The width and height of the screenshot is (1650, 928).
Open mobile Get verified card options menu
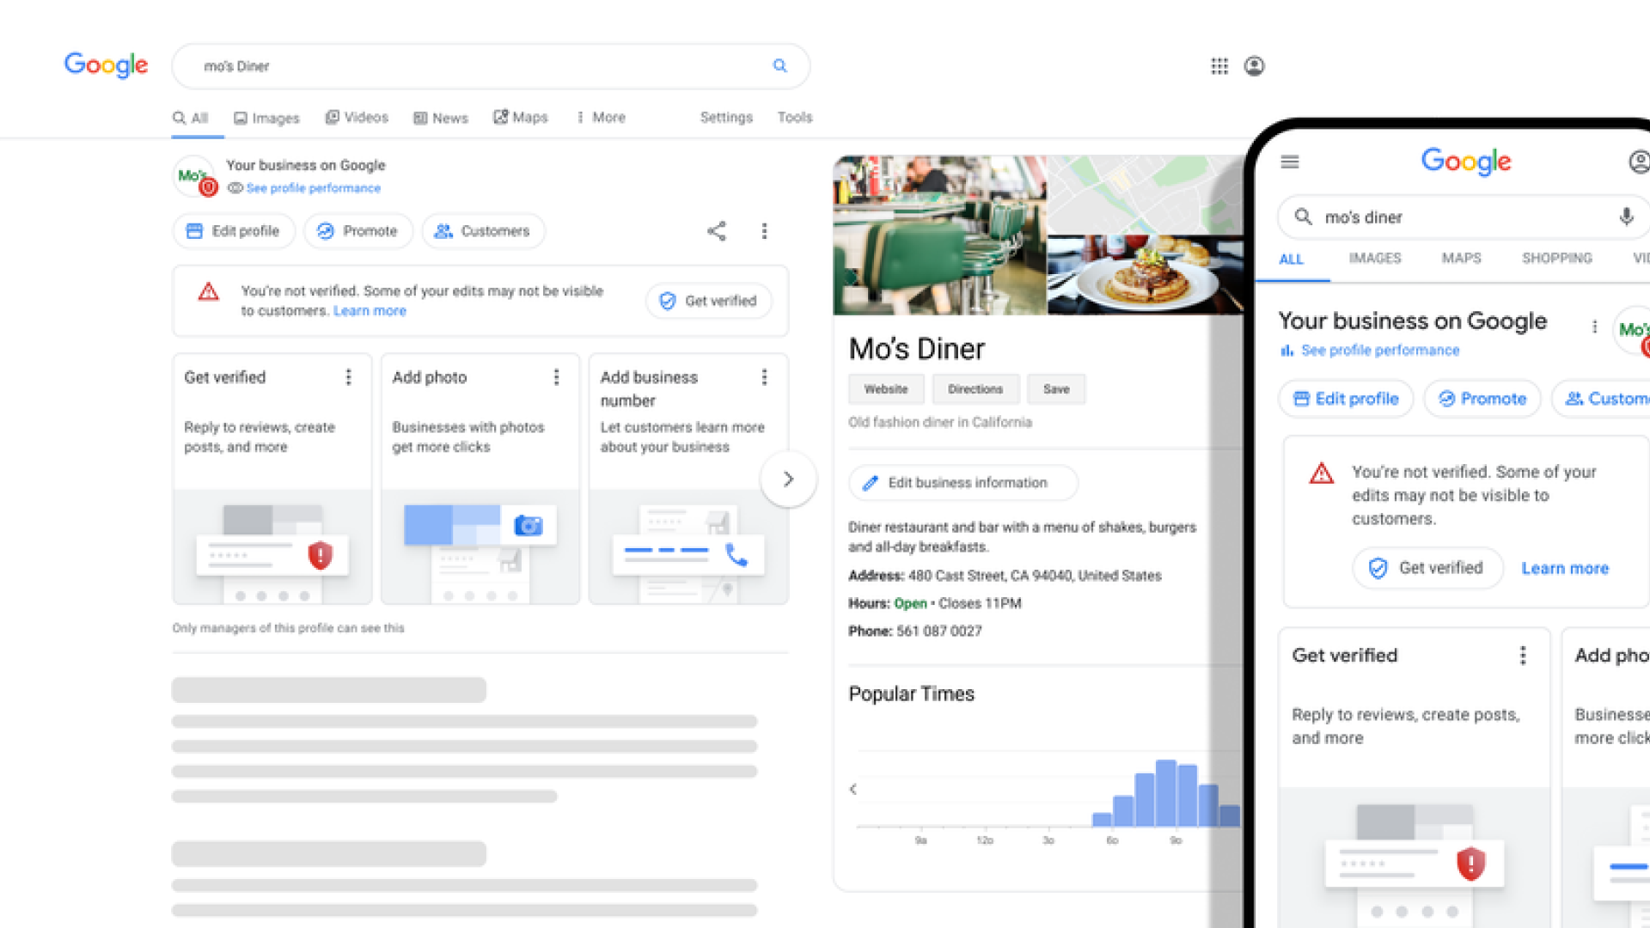click(x=1523, y=656)
